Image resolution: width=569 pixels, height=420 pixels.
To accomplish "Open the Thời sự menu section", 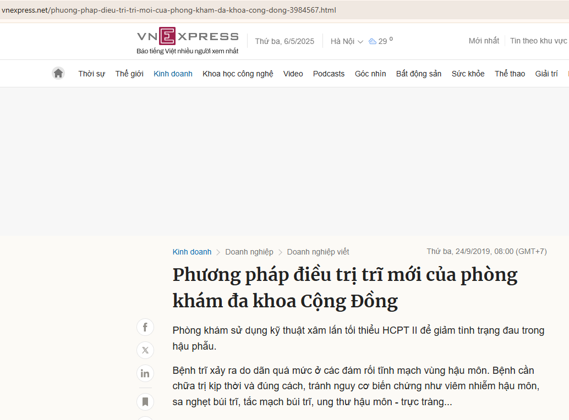I will [x=91, y=74].
